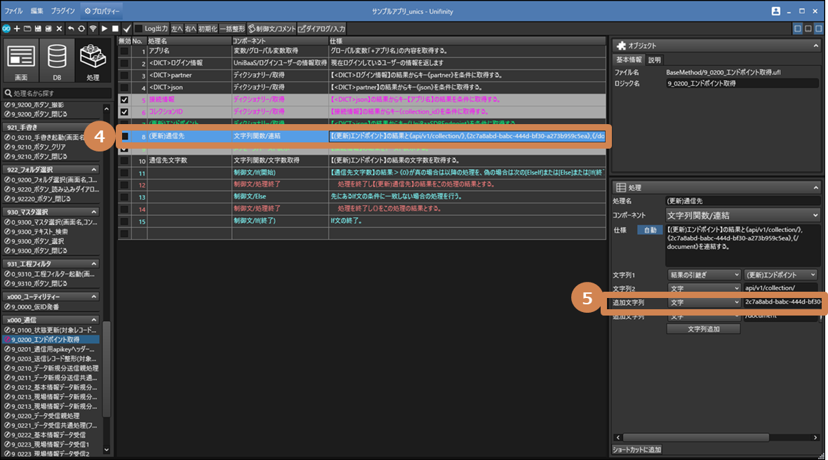Click the last layout square icon top right
This screenshot has width=828, height=460.
click(818, 29)
